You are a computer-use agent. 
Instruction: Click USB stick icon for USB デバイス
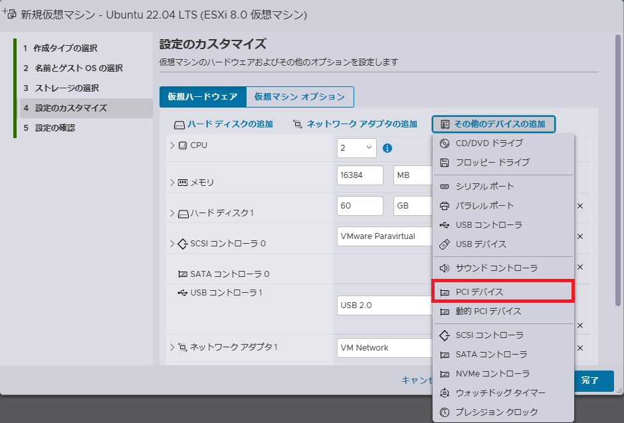pos(445,244)
